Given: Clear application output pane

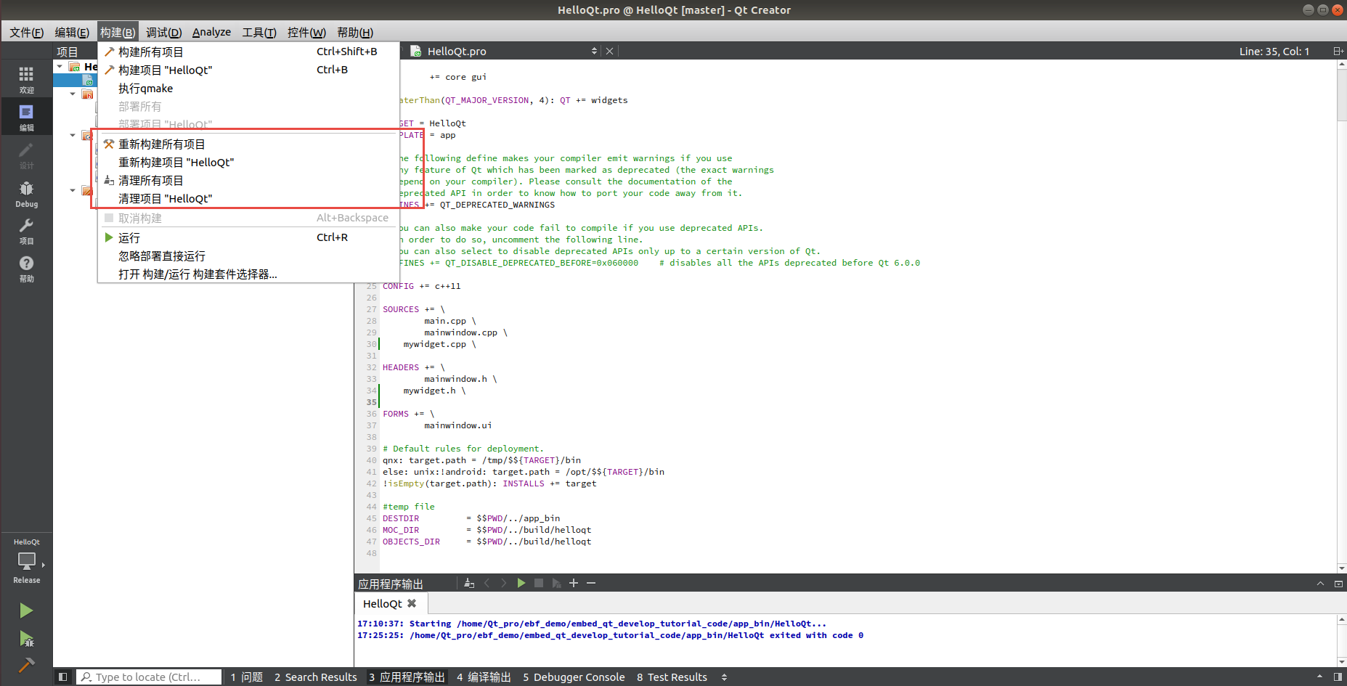Looking at the screenshot, I should point(469,583).
